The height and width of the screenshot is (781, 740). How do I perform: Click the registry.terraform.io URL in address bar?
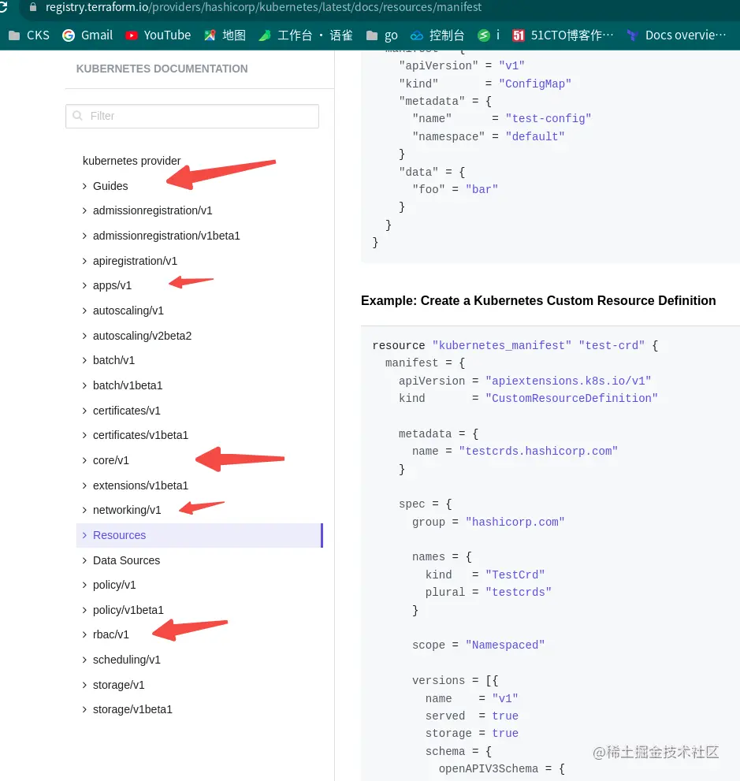[x=263, y=7]
